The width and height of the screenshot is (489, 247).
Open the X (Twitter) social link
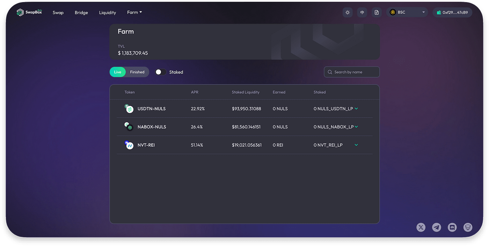coord(421,227)
